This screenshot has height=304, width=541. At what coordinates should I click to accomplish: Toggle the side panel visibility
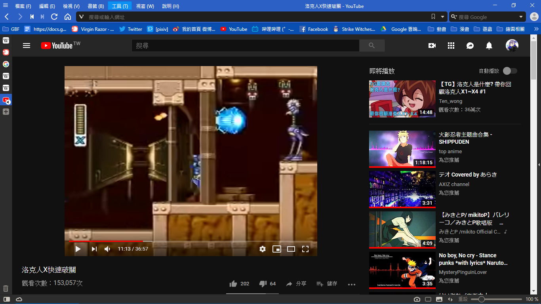tap(7, 299)
